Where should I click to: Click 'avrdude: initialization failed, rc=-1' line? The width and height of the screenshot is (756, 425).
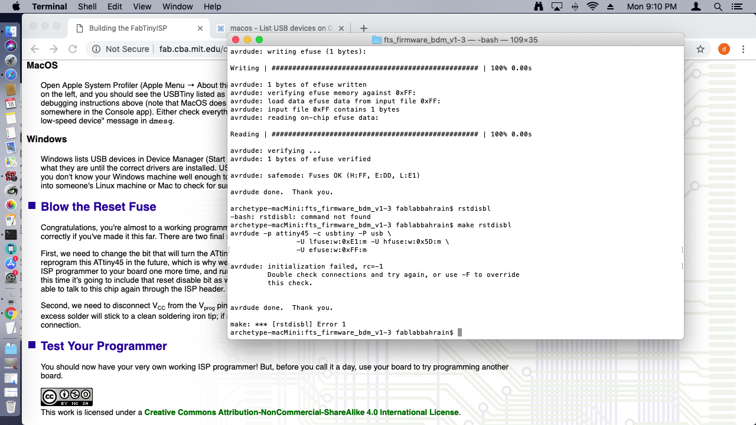point(307,266)
